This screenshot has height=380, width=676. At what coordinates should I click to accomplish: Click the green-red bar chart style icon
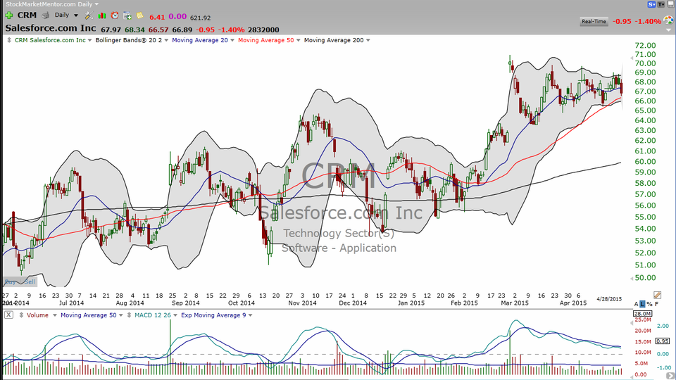[101, 15]
